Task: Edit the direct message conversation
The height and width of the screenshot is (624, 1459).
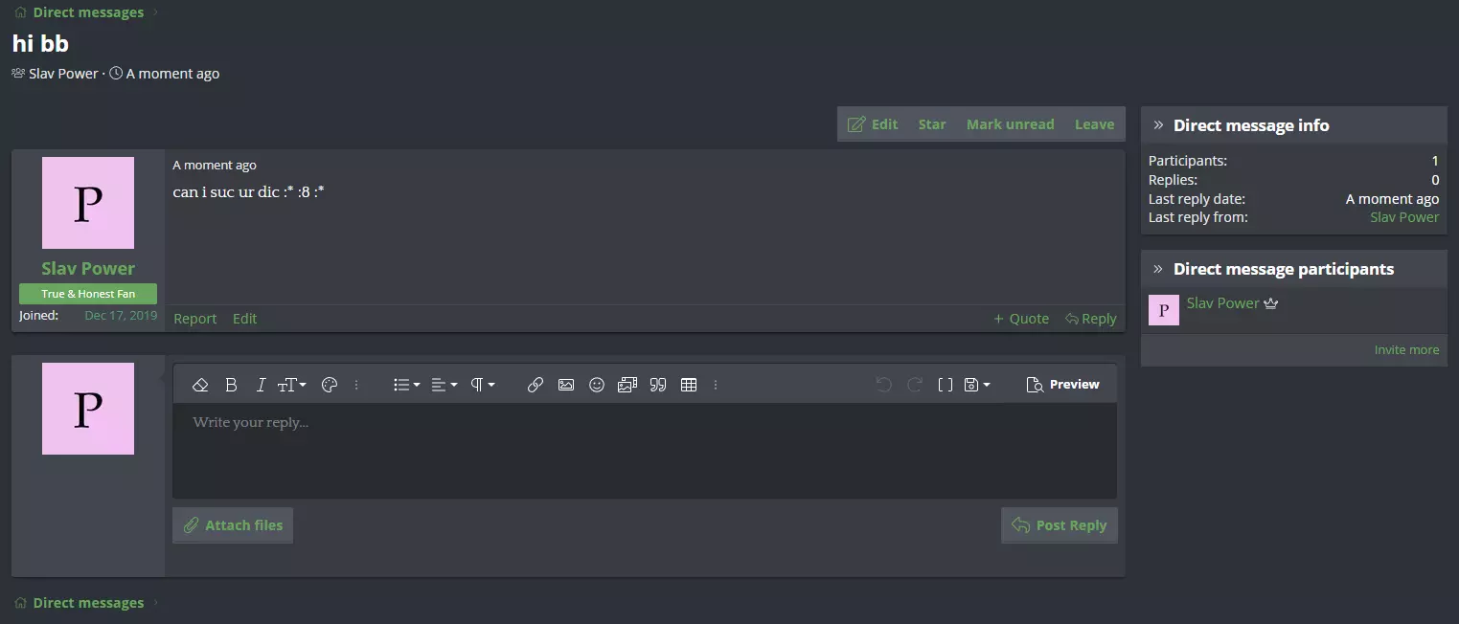Action: pos(873,124)
